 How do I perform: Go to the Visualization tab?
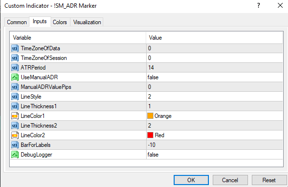[x=87, y=22]
